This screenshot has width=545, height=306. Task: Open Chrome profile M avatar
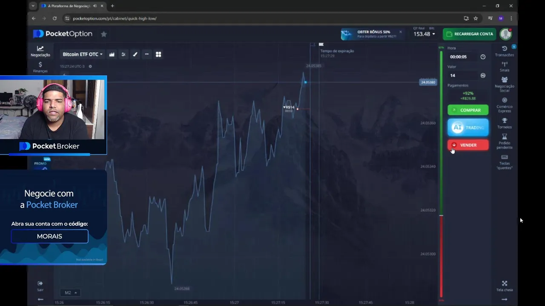point(501,18)
